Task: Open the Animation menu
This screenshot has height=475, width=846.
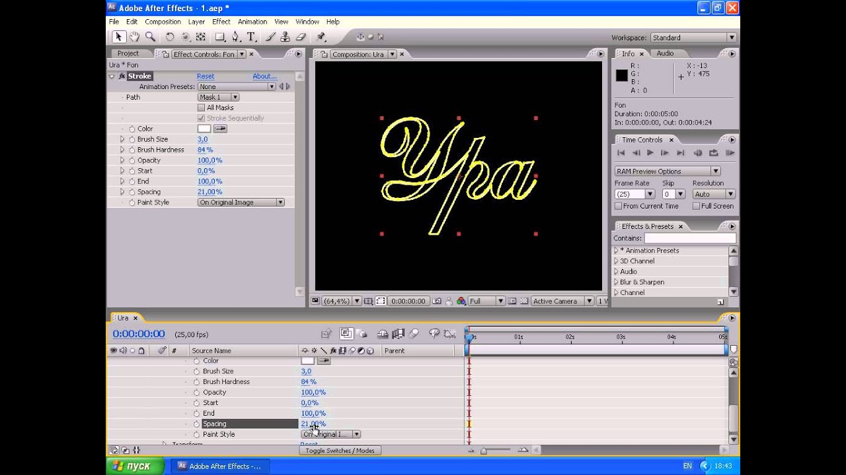Action: (252, 22)
